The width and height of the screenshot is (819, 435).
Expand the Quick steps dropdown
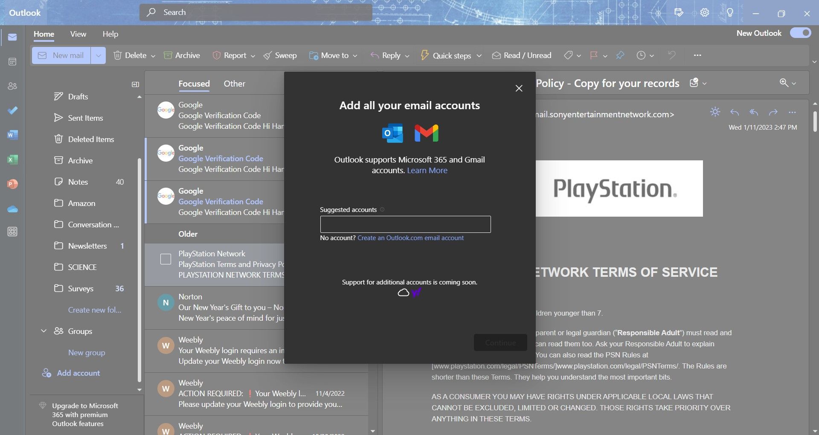[x=479, y=55]
